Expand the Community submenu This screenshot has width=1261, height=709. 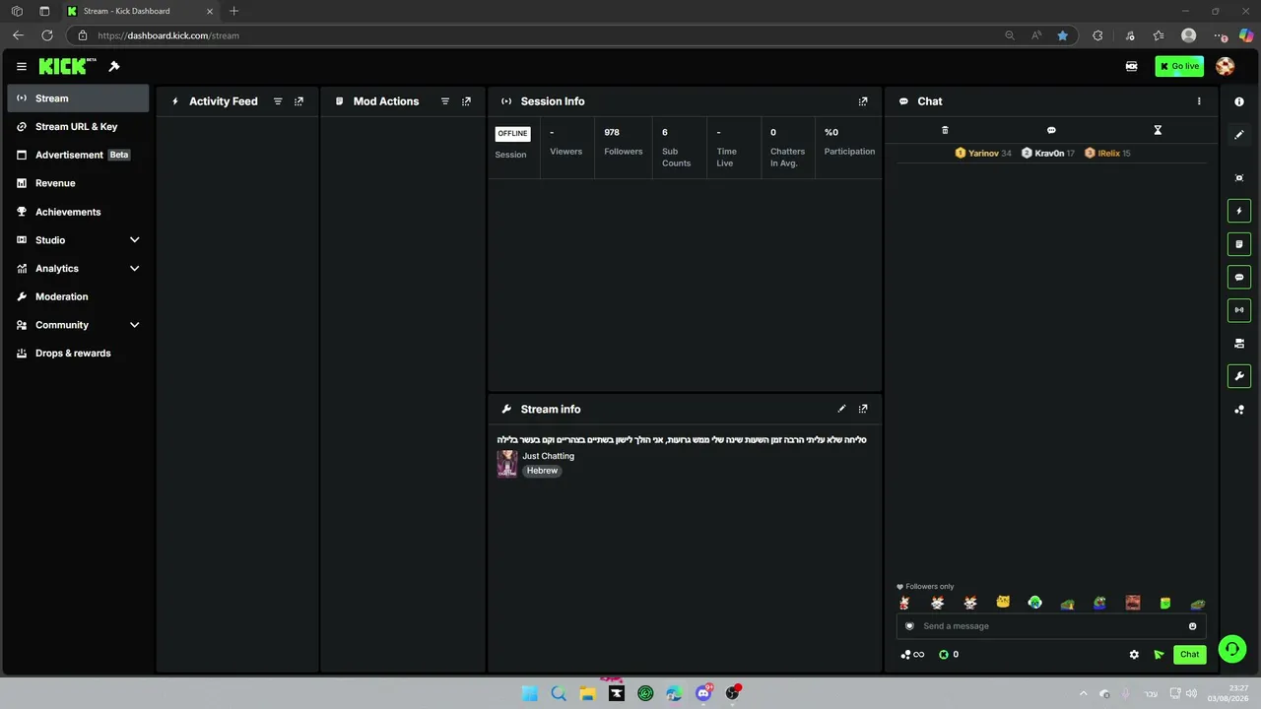point(78,325)
